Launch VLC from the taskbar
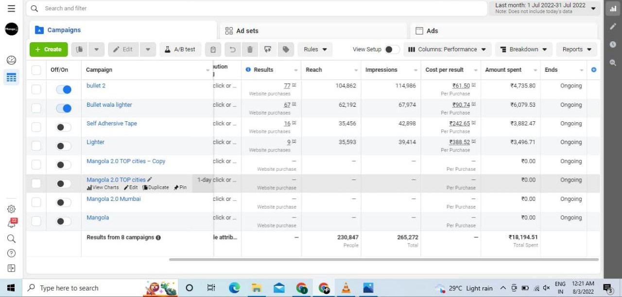Viewport: 622px width, 297px height. point(346,287)
